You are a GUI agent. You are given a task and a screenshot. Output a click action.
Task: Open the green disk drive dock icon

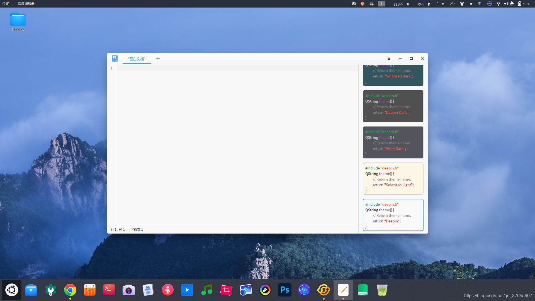363,290
